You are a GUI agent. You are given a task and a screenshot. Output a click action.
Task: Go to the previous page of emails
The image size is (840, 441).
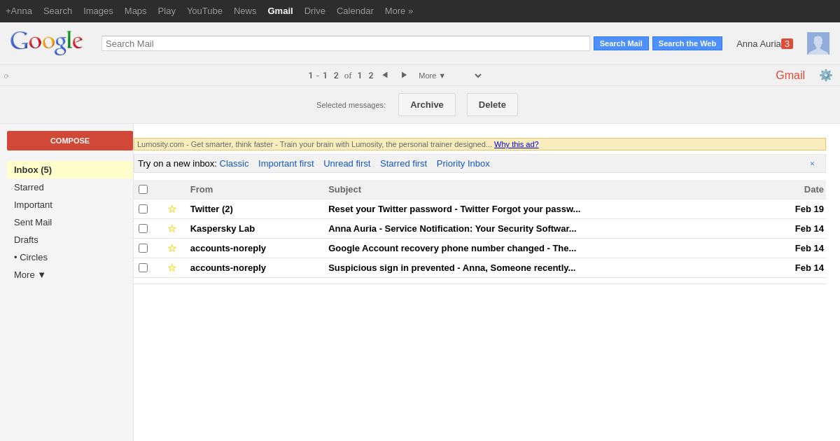point(385,75)
